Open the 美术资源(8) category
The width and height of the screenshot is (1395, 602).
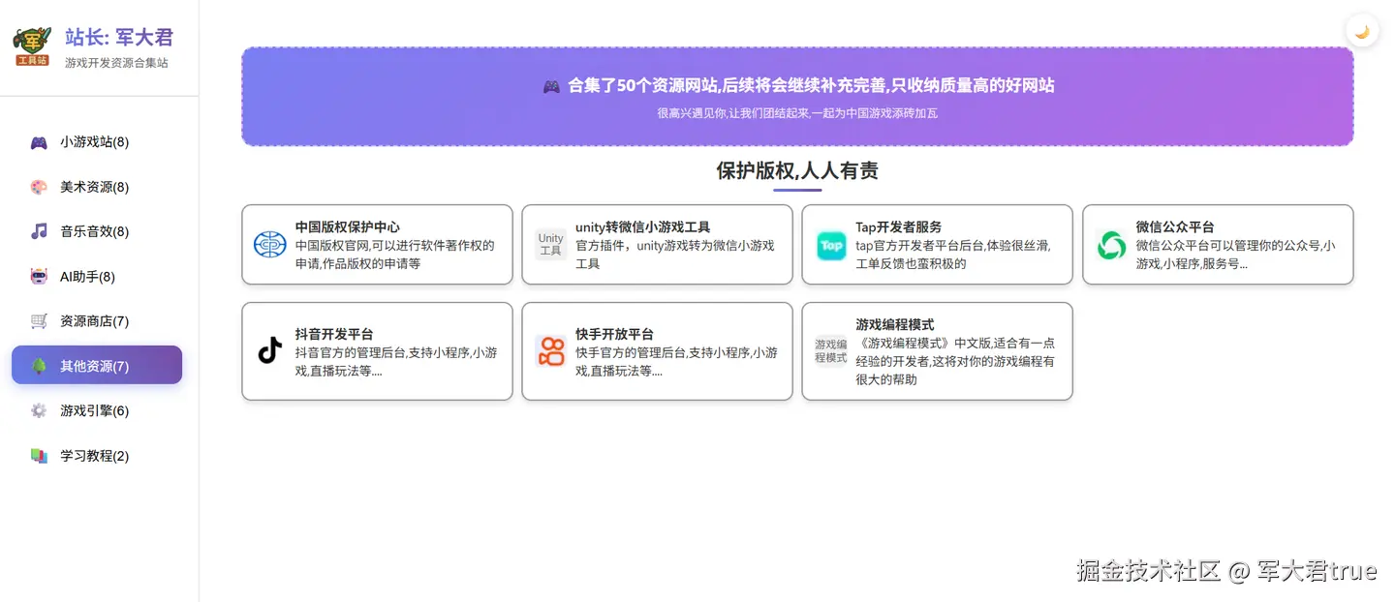97,187
